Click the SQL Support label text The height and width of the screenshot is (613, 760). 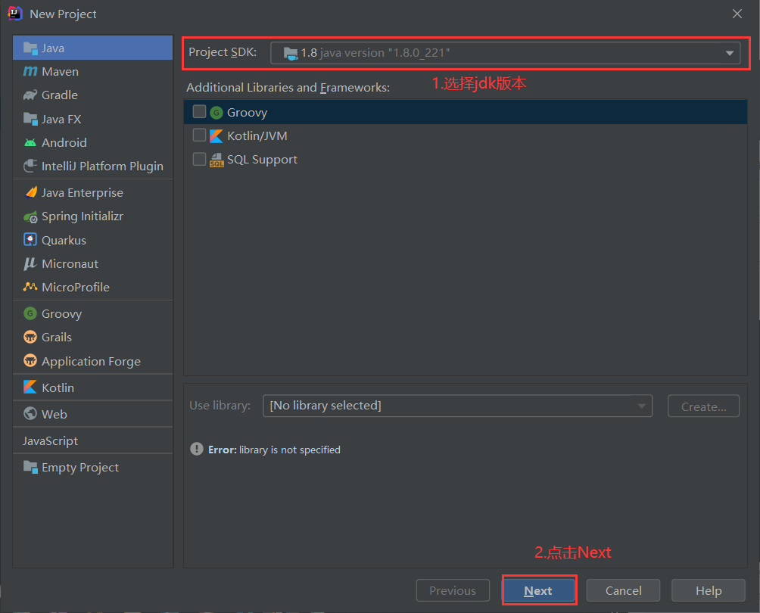pos(262,160)
